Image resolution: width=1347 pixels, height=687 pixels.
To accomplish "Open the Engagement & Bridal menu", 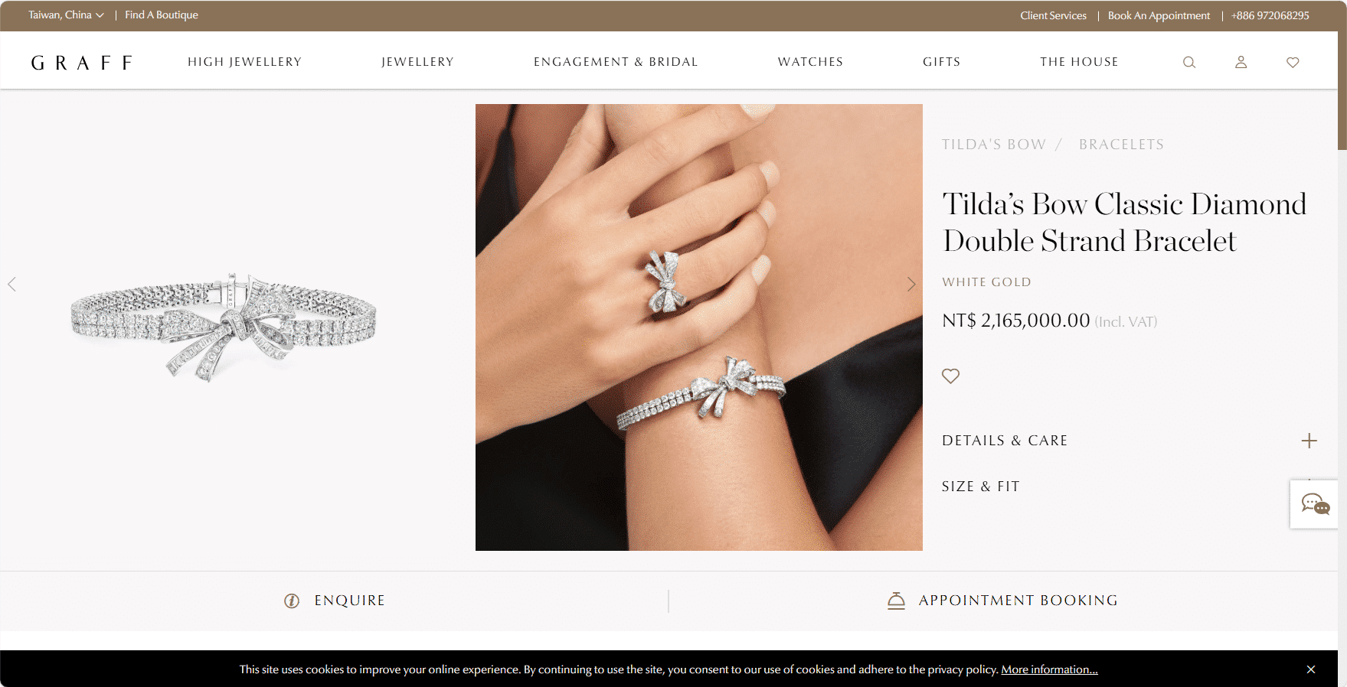I will point(616,62).
